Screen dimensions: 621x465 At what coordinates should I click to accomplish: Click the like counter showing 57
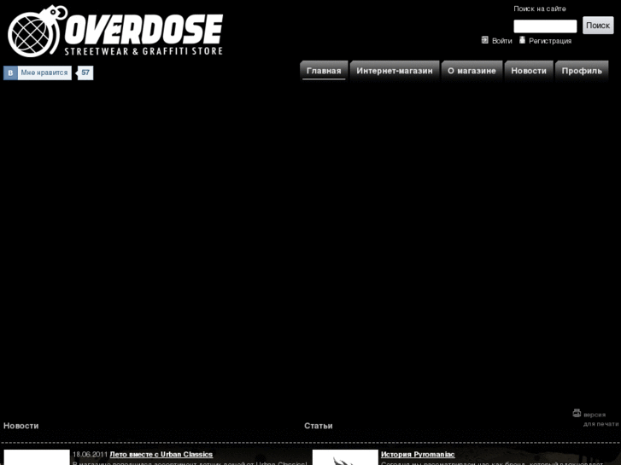85,73
